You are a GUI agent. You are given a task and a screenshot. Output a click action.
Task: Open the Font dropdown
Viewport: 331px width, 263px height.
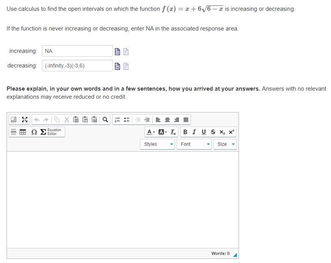coord(194,144)
